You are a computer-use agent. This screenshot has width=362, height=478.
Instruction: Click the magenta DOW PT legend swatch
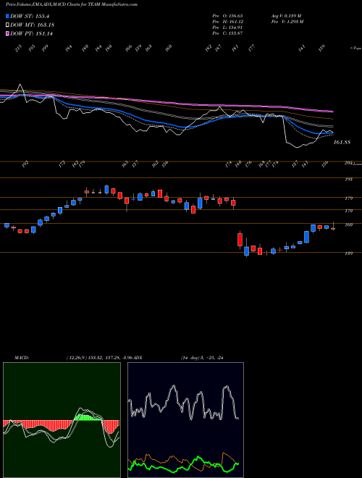(x=8, y=33)
